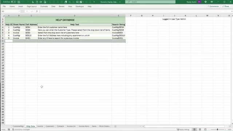Screen dimensions: 233x131
Task: Switch to Invoice sheet tab
Action: pyautogui.click(x=40, y=126)
